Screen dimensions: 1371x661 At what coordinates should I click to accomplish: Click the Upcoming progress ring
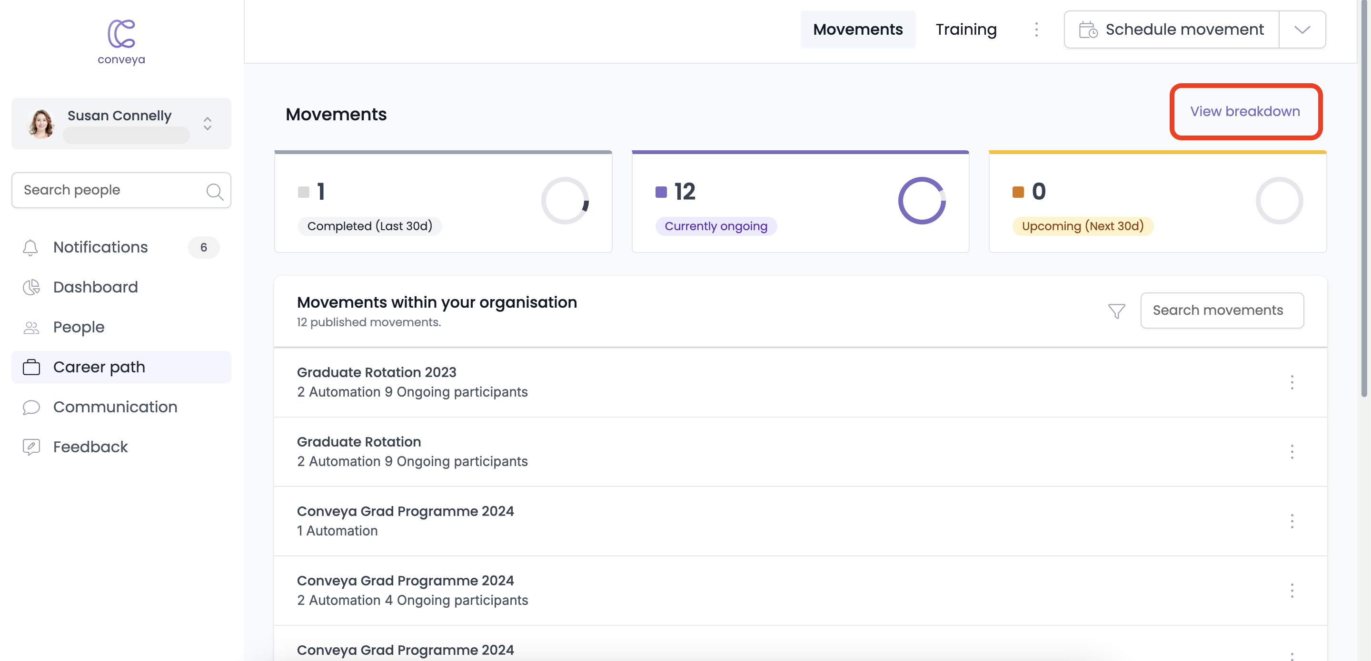1279,201
